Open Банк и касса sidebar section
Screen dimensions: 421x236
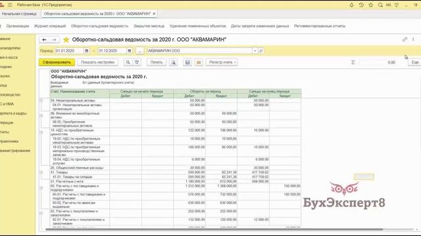9,58
